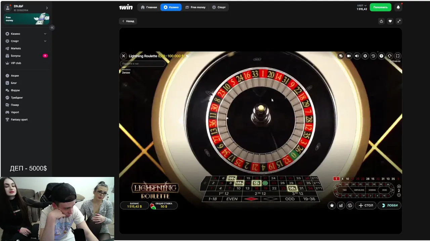430x241 pixels.
Task: Bet on ODD
Action: [290, 199]
